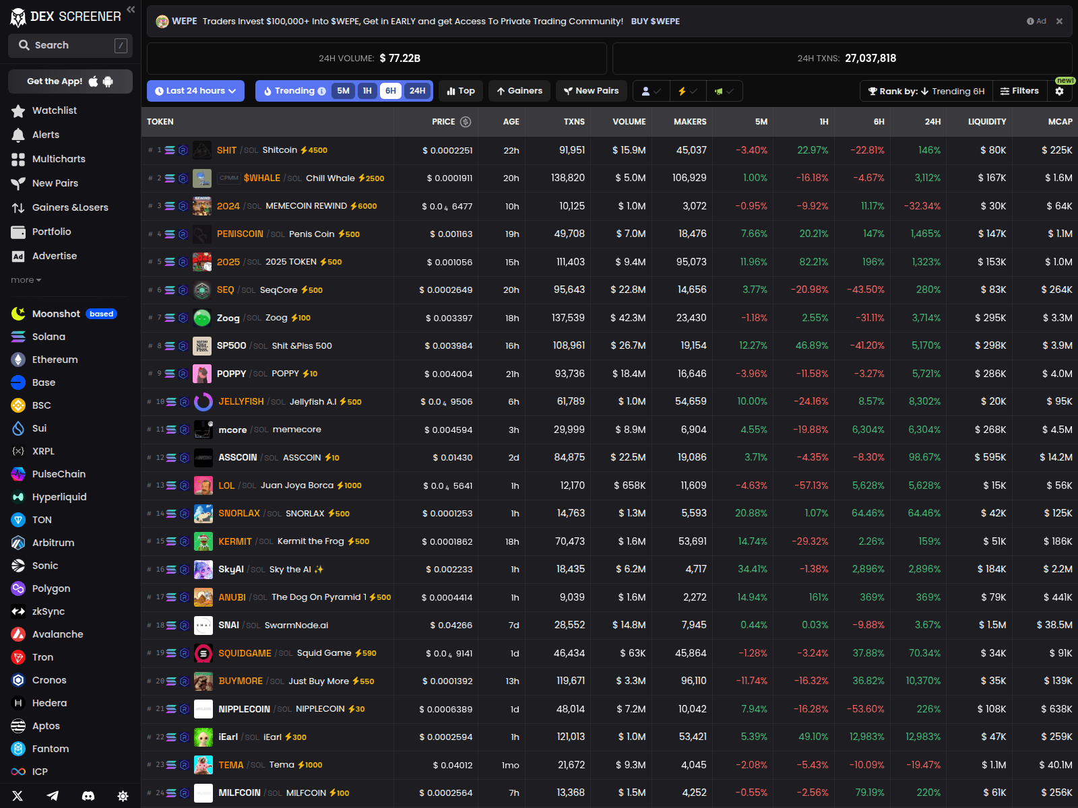Click BUY $WEPE ad link
The width and height of the screenshot is (1078, 808).
655,22
